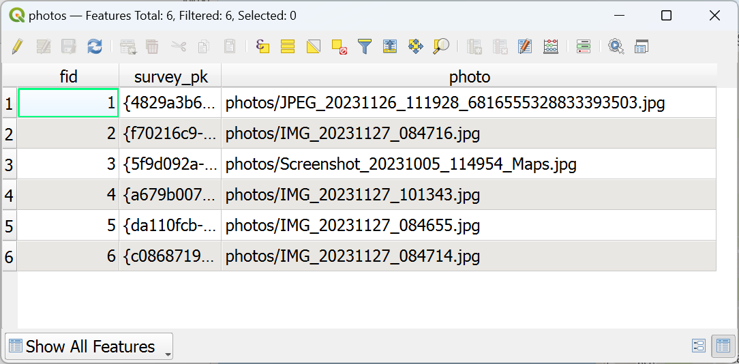Click Move selection to top icon
The width and height of the screenshot is (739, 364).
[x=390, y=46]
